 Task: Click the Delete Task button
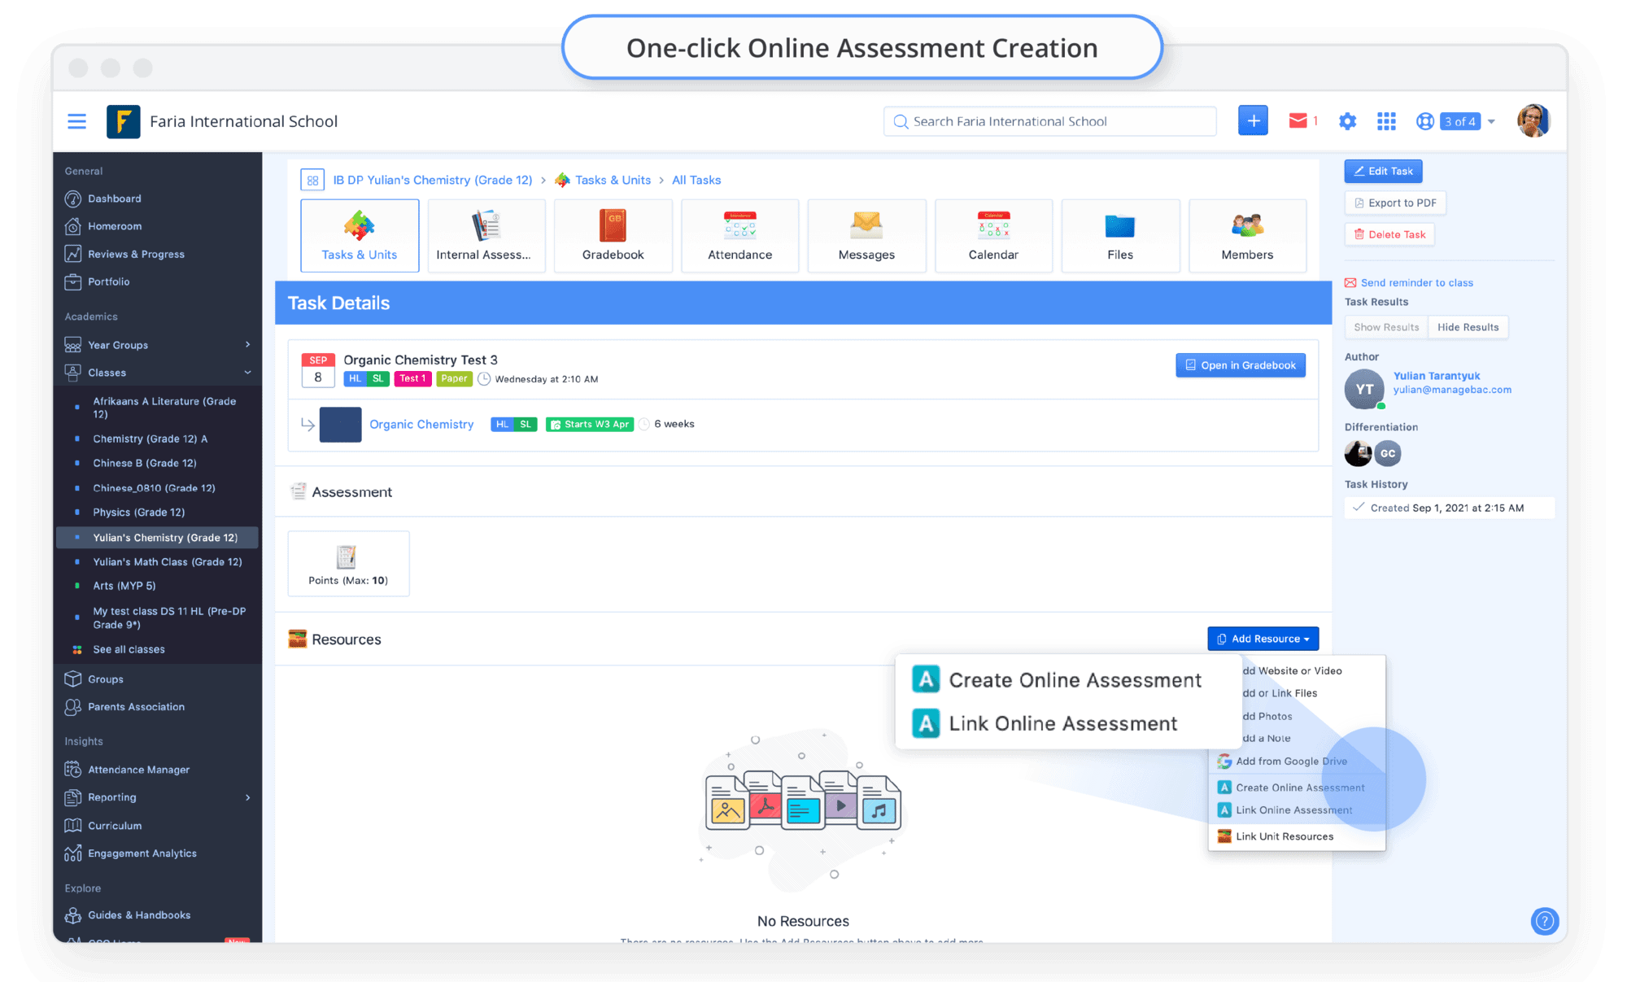(x=1389, y=234)
